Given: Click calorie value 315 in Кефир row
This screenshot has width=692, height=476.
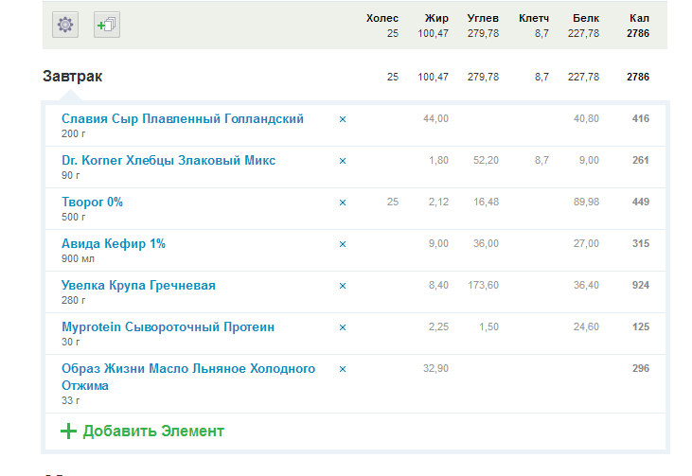Looking at the screenshot, I should click(641, 243).
